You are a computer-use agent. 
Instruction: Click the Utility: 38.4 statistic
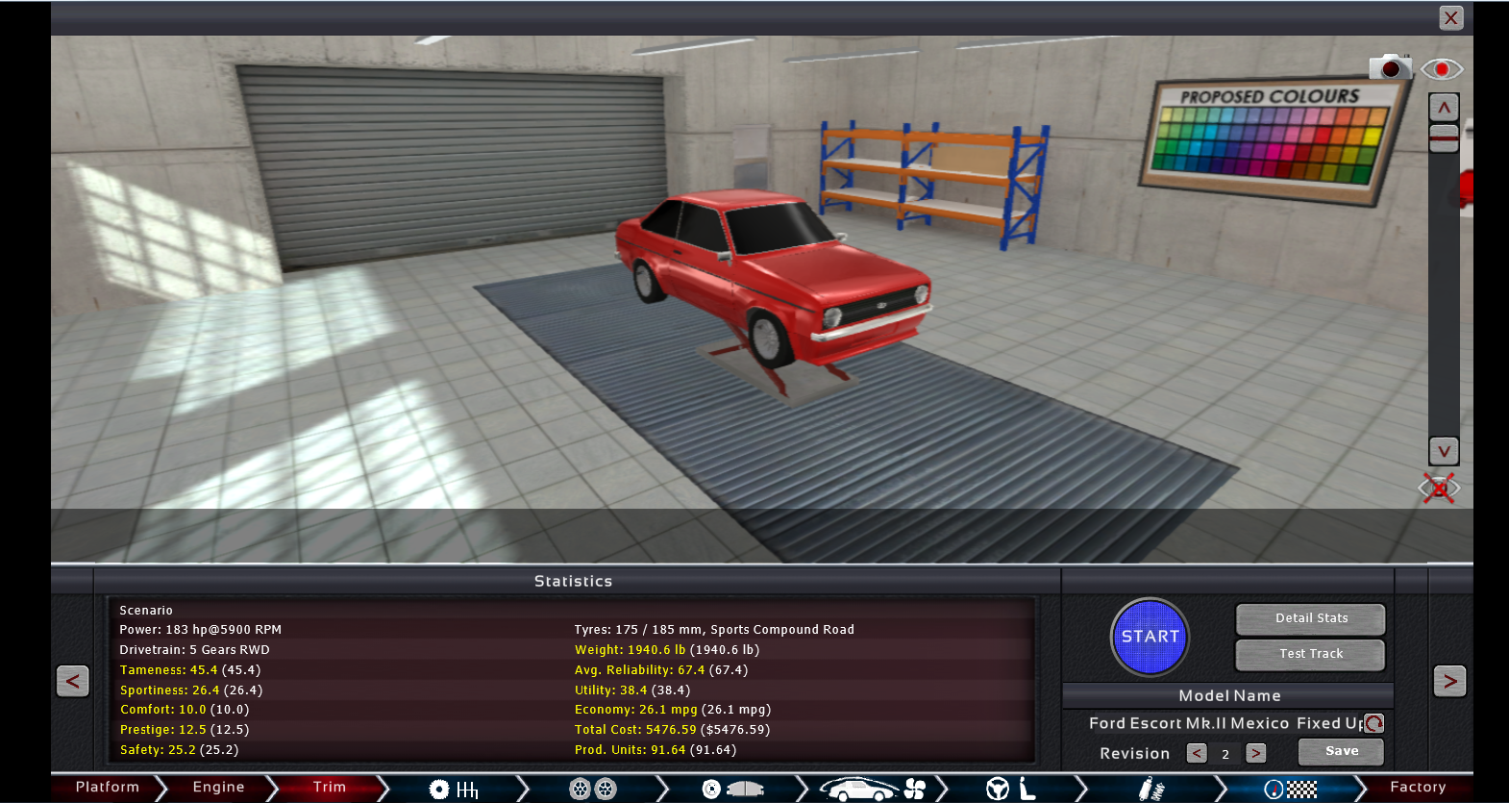632,690
